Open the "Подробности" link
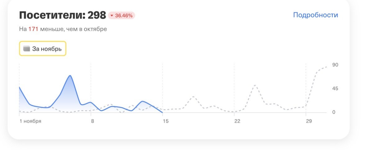Image resolution: width=366 pixels, height=150 pixels. tap(315, 15)
